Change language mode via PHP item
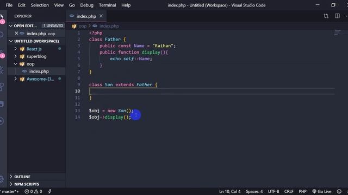 [x=302, y=191]
